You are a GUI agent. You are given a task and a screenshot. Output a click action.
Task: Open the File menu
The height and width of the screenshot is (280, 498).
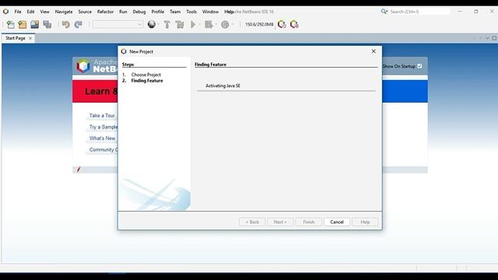tap(18, 12)
